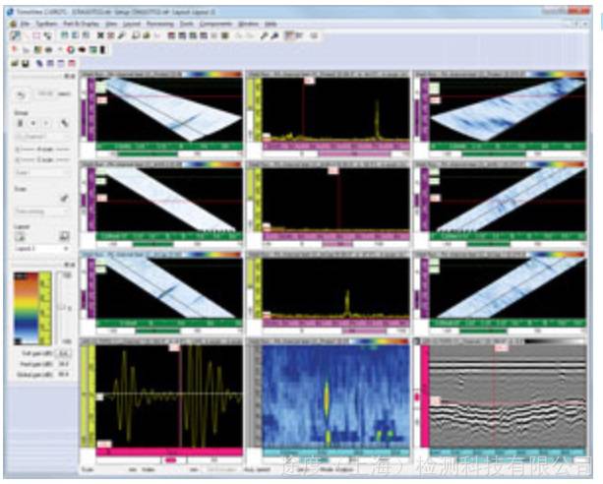Expand the Channel dropdown in left panel
This screenshot has width=603, height=484.
42,137
